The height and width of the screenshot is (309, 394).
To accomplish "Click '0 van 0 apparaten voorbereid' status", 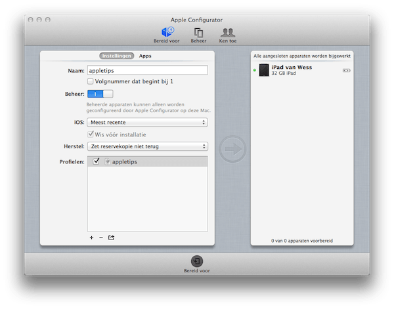I will [x=302, y=241].
